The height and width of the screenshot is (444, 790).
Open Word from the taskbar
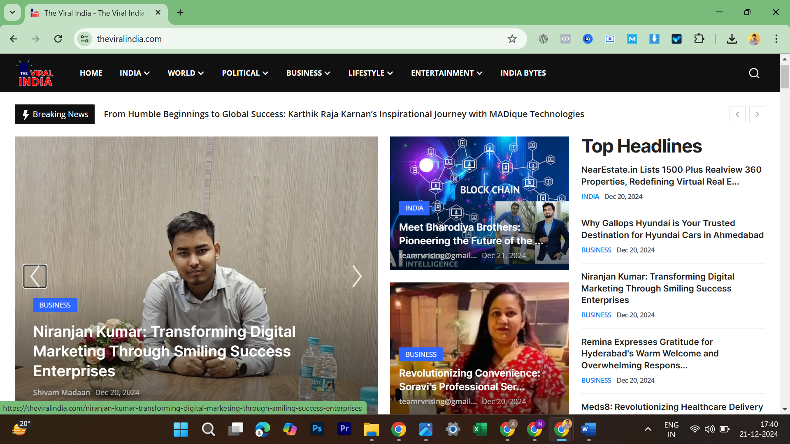coord(588,430)
